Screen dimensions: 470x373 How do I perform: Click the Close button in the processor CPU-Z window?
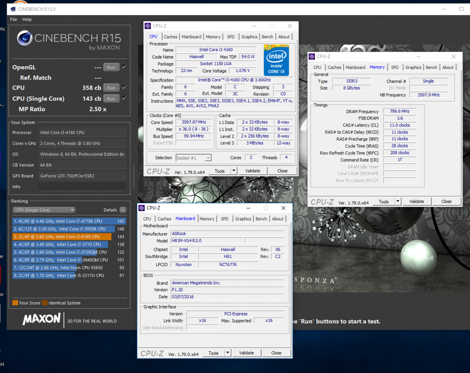(x=282, y=171)
